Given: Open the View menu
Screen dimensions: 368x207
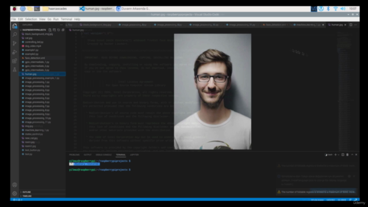Looking at the screenshot, I should click(x=42, y=19).
